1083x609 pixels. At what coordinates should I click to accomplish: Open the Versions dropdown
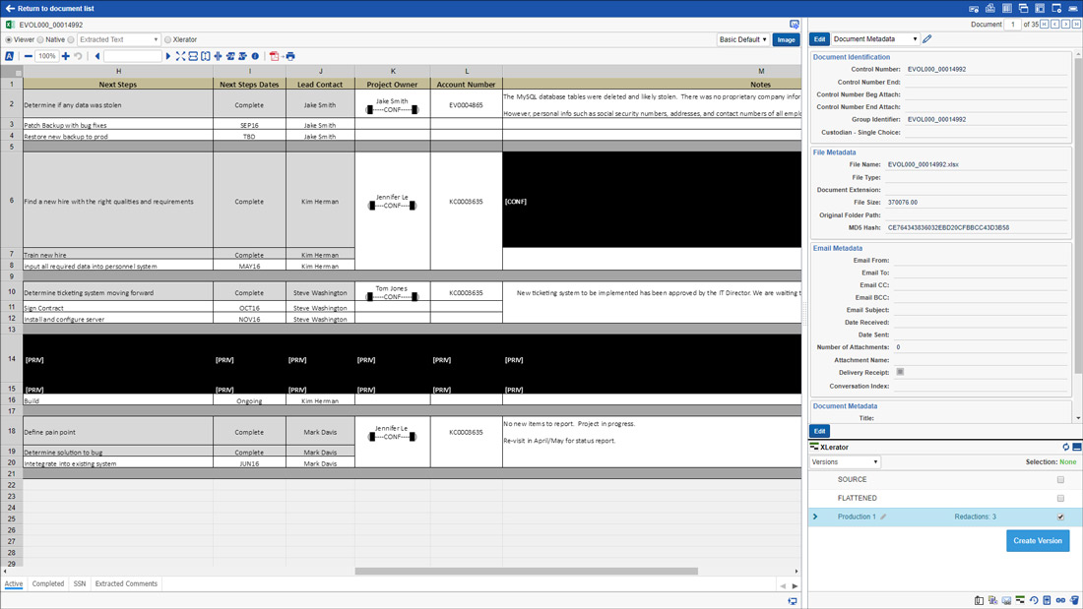[845, 461]
